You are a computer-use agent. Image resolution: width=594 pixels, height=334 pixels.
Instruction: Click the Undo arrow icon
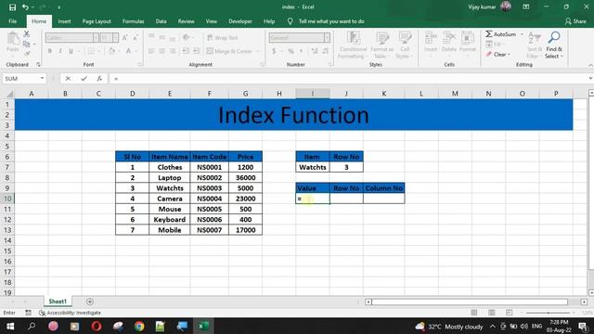point(25,7)
